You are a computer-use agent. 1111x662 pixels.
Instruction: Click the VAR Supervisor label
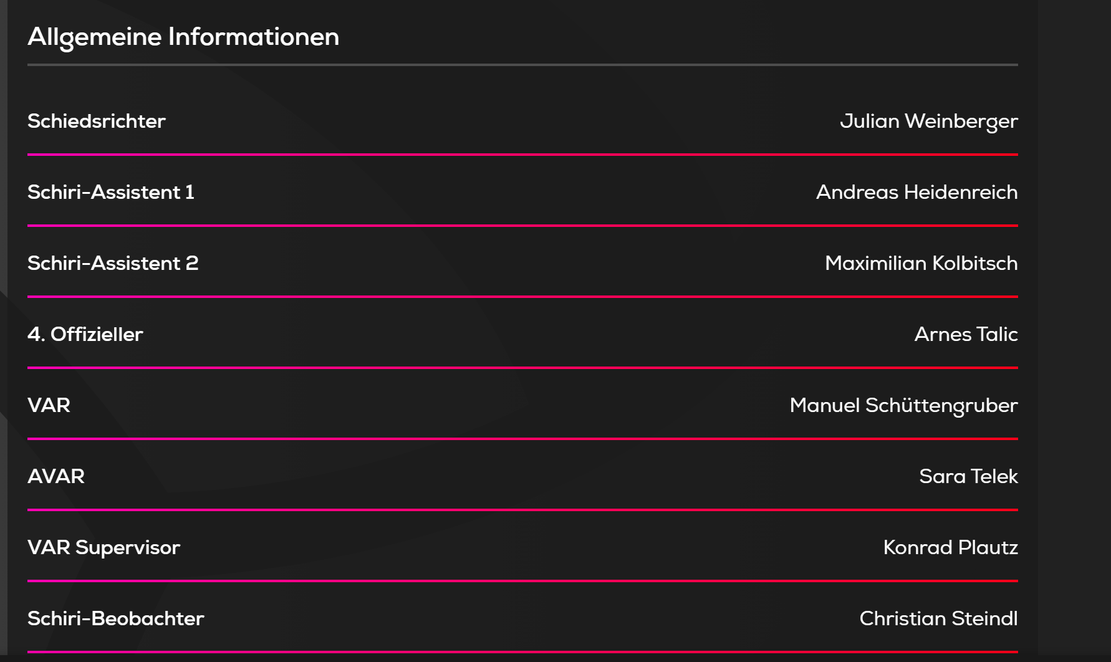click(x=104, y=548)
